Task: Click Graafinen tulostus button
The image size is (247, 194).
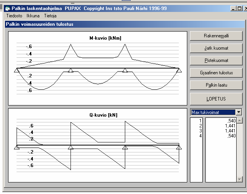Action: (216, 73)
